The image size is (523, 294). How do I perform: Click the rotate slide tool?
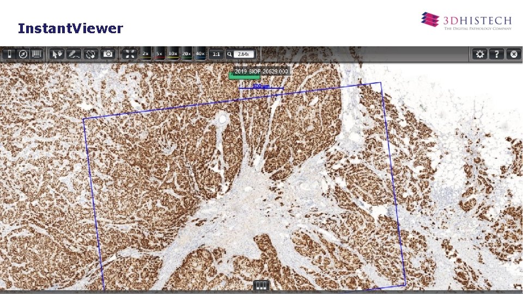91,54
